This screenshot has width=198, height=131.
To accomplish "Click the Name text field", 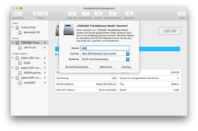I will pos(105,48).
